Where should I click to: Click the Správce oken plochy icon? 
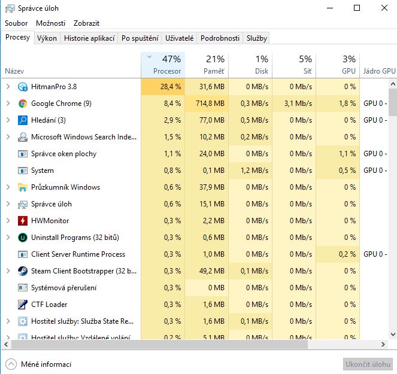pos(23,154)
